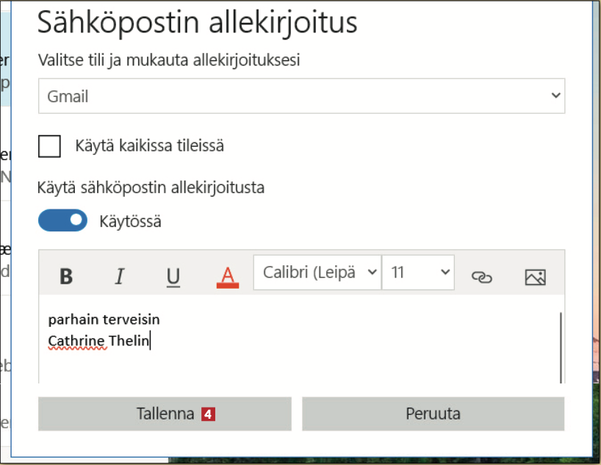Click the red 4 badge on Tallenna
Image resolution: width=601 pixels, height=465 pixels.
pos(208,414)
